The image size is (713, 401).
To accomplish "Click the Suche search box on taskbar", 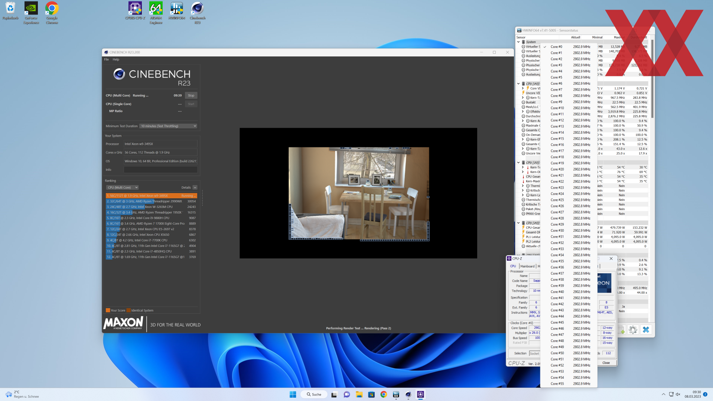I will 314,394.
